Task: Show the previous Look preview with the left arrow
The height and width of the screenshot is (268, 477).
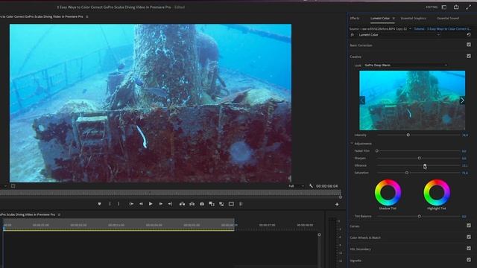Action: coord(362,100)
